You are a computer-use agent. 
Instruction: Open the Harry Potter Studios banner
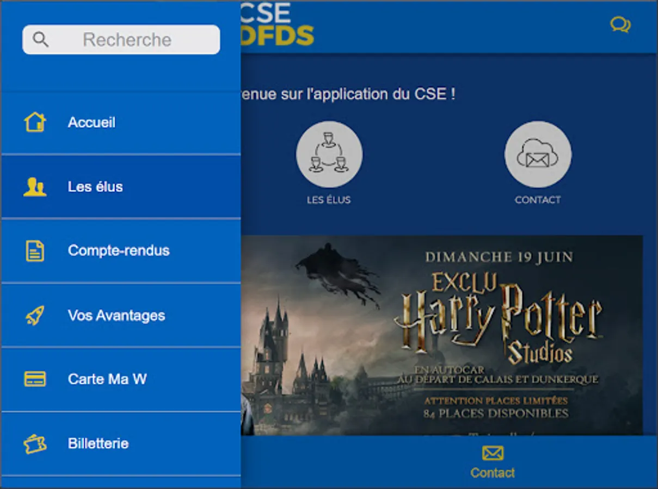442,335
